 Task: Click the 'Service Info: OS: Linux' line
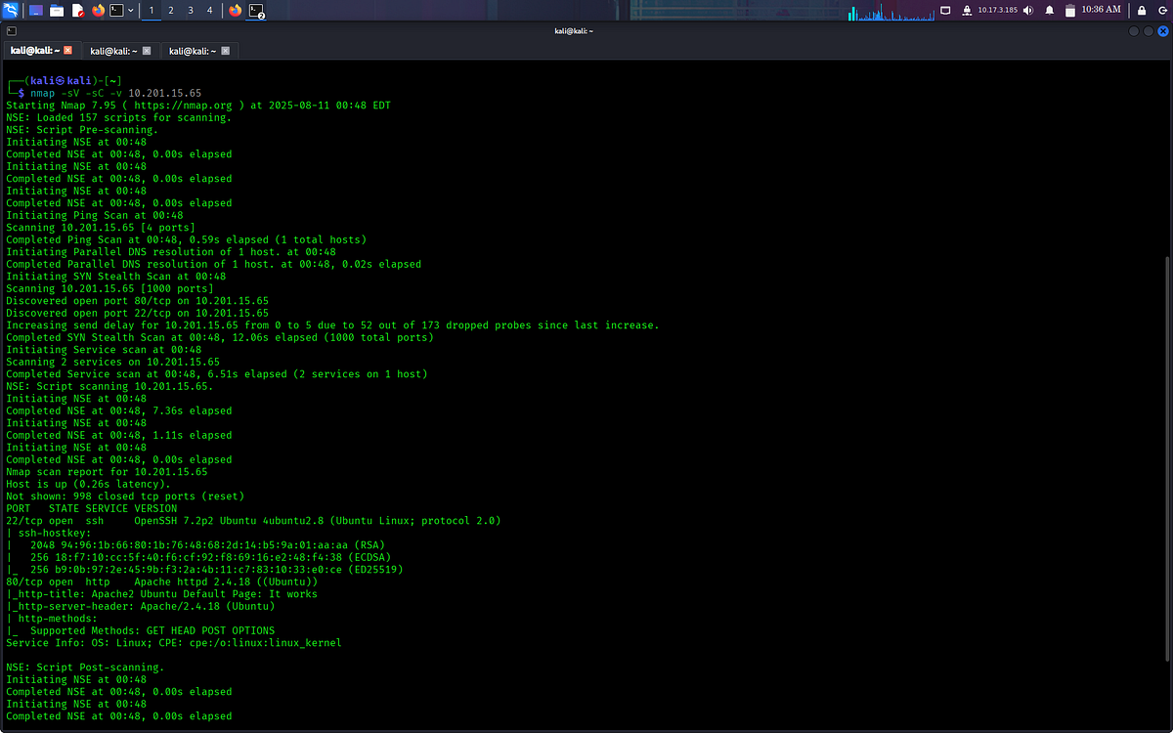pyautogui.click(x=174, y=643)
